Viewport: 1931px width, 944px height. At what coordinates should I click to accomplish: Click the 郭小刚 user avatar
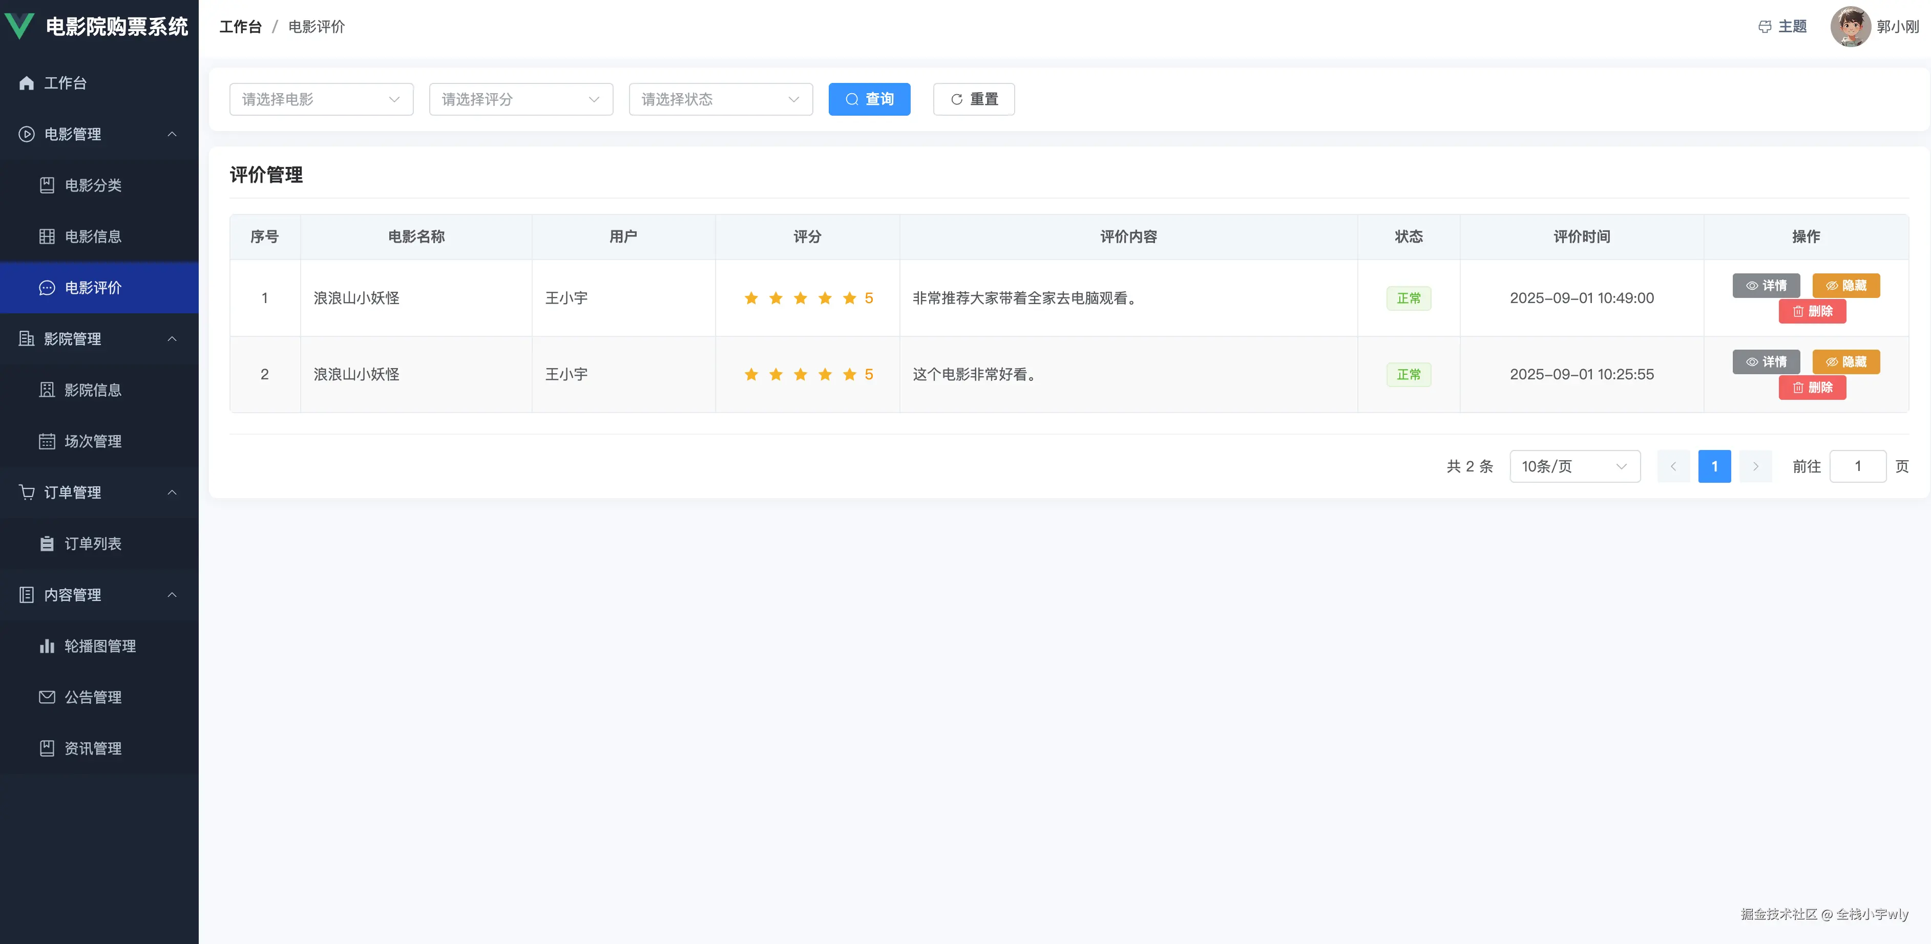1849,26
